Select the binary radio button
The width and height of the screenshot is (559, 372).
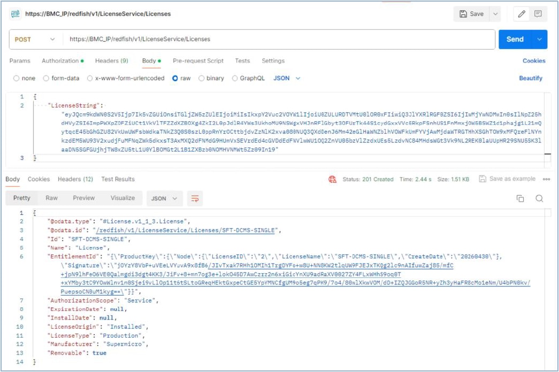click(x=202, y=79)
